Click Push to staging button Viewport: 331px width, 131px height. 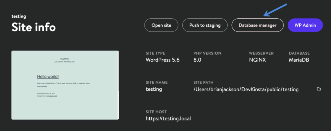205,25
